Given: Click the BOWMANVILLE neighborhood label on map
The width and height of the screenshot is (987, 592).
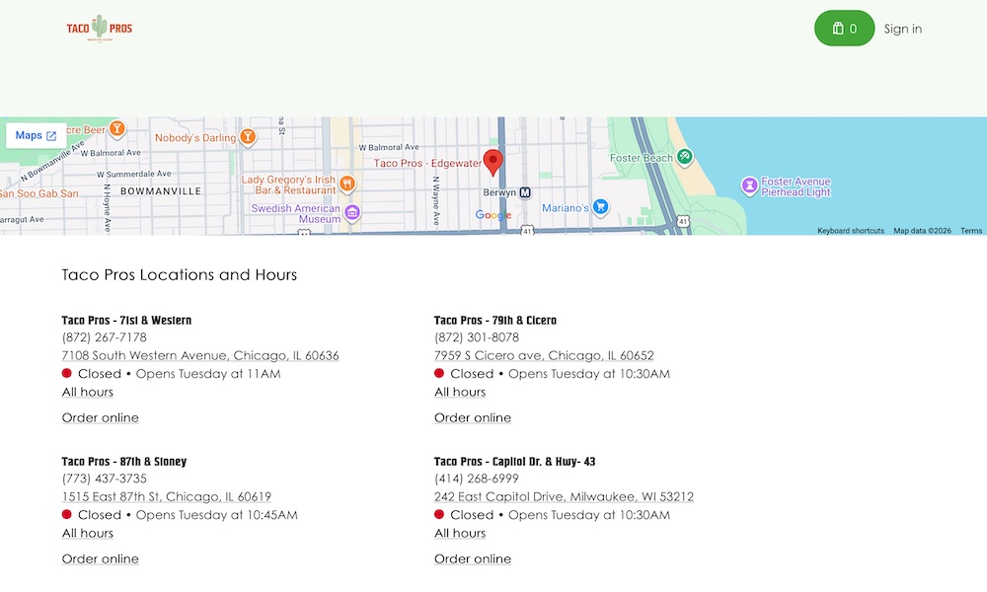Looking at the screenshot, I should point(161,191).
